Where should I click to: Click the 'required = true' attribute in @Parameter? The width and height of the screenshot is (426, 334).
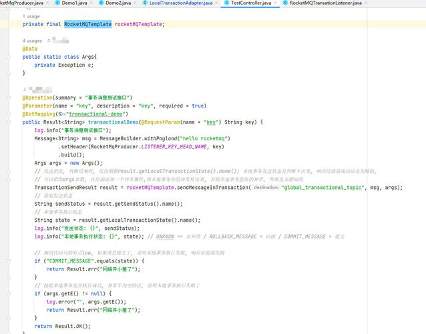pos(181,106)
